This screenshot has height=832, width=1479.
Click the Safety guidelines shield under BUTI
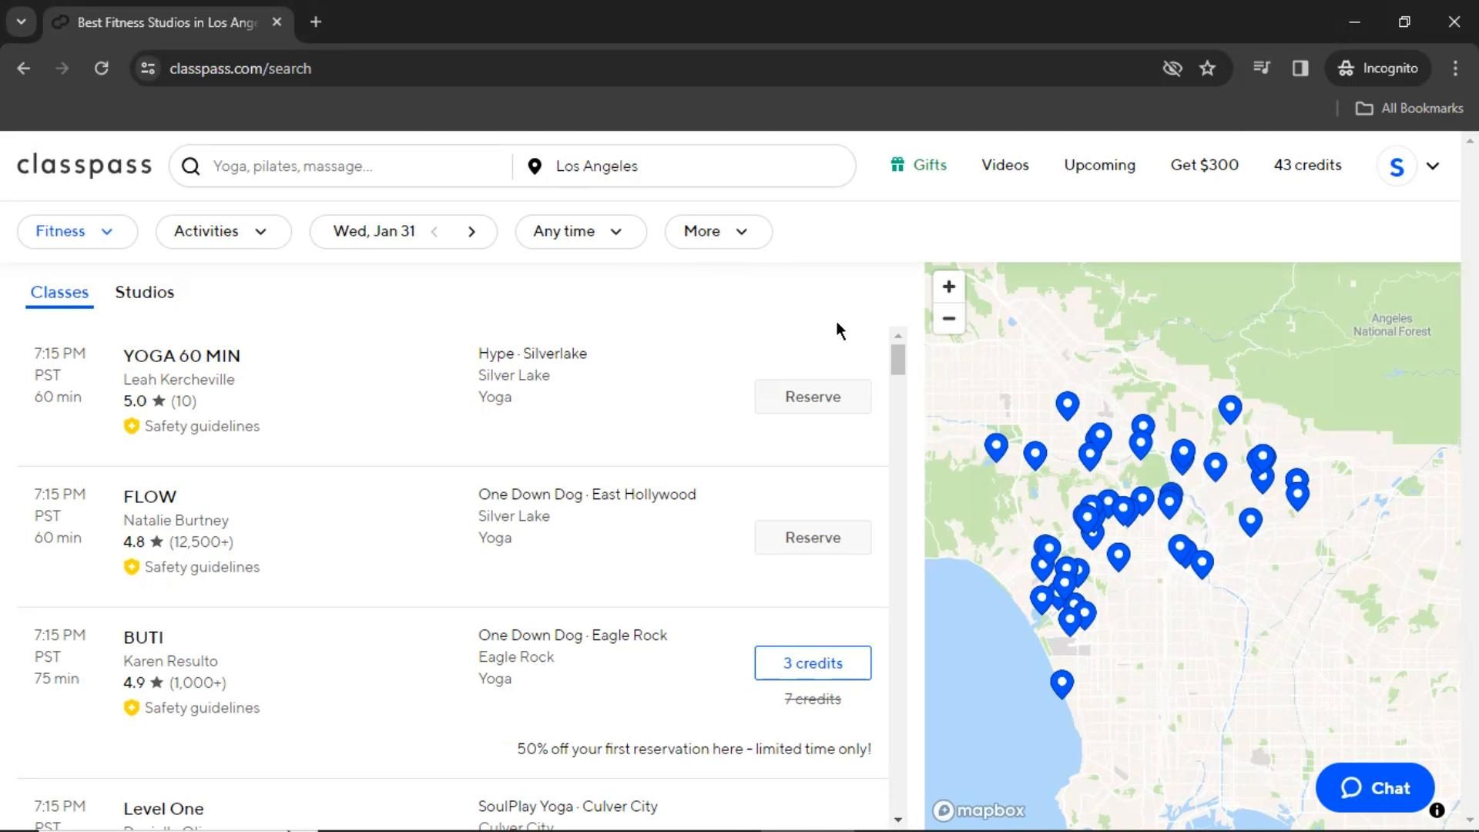click(x=132, y=708)
